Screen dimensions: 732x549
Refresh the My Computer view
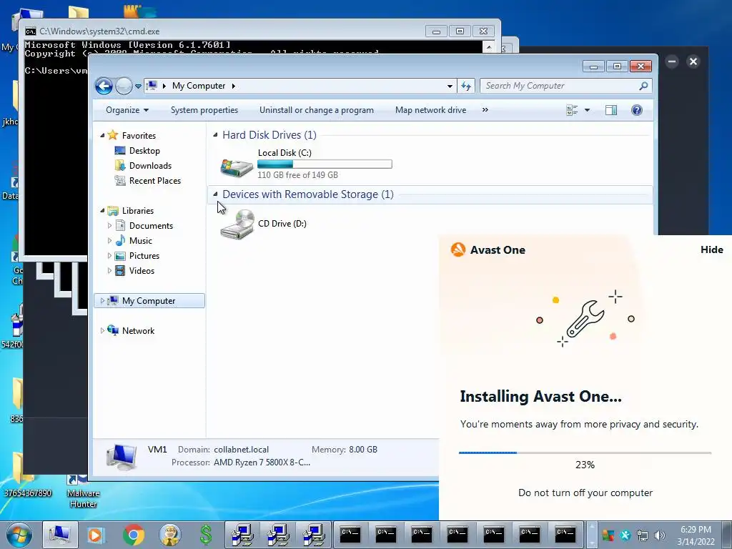[466, 86]
